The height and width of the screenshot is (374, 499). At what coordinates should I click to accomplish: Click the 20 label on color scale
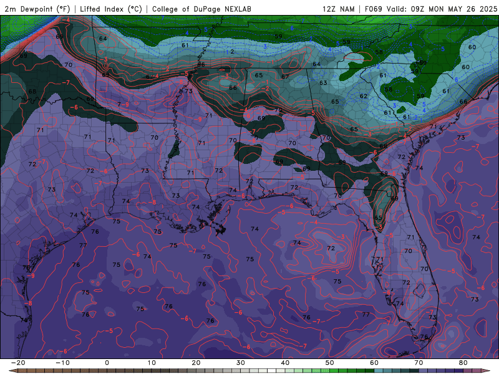196,363
